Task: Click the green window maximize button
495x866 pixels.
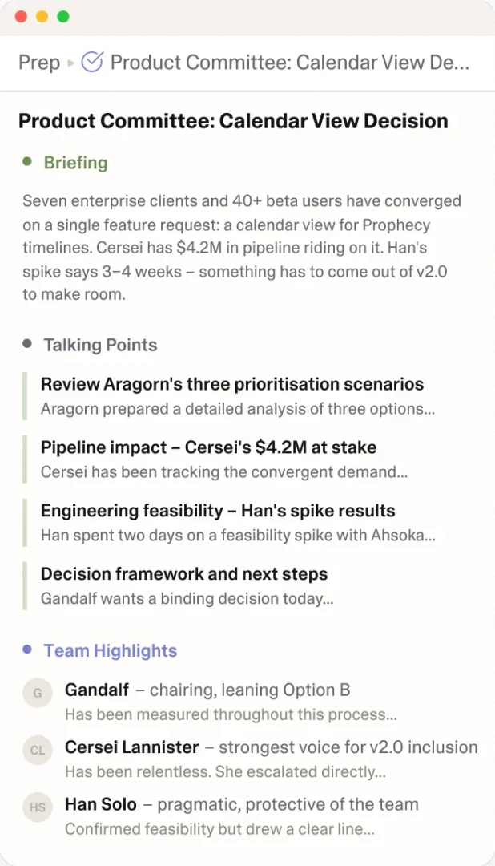Action: click(63, 17)
